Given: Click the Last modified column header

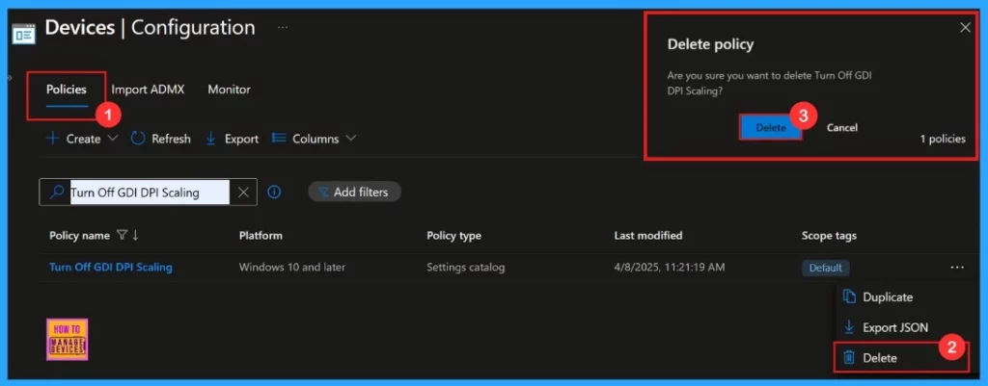Looking at the screenshot, I should (x=648, y=236).
